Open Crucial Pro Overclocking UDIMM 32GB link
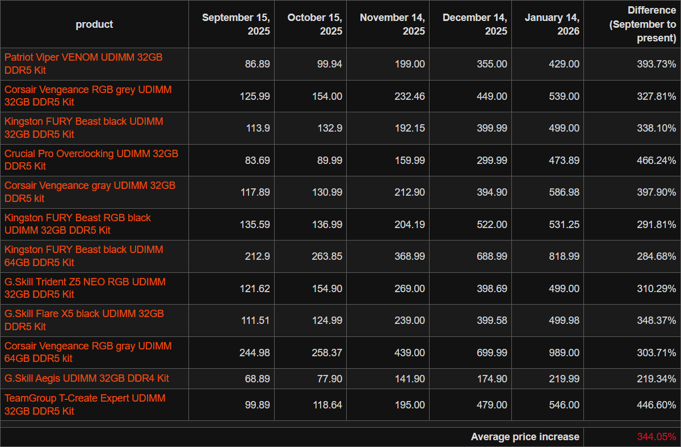Image resolution: width=681 pixels, height=447 pixels. click(91, 160)
